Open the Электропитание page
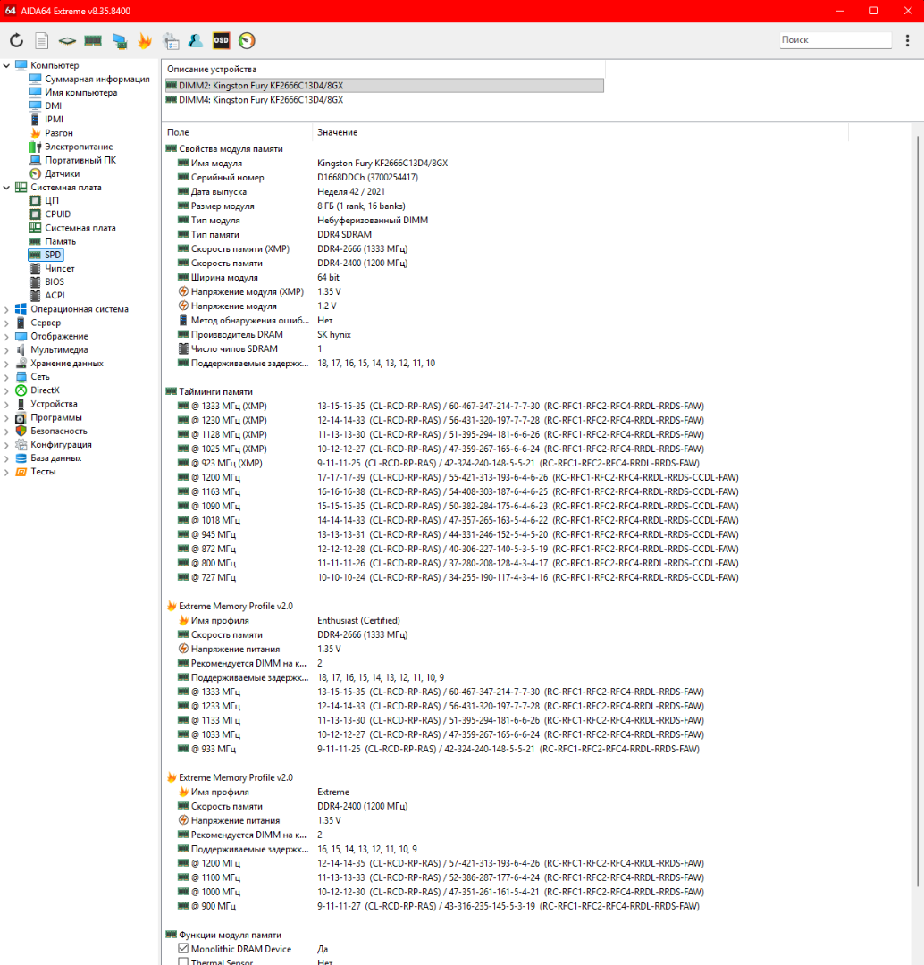The height and width of the screenshot is (965, 924). point(79,147)
